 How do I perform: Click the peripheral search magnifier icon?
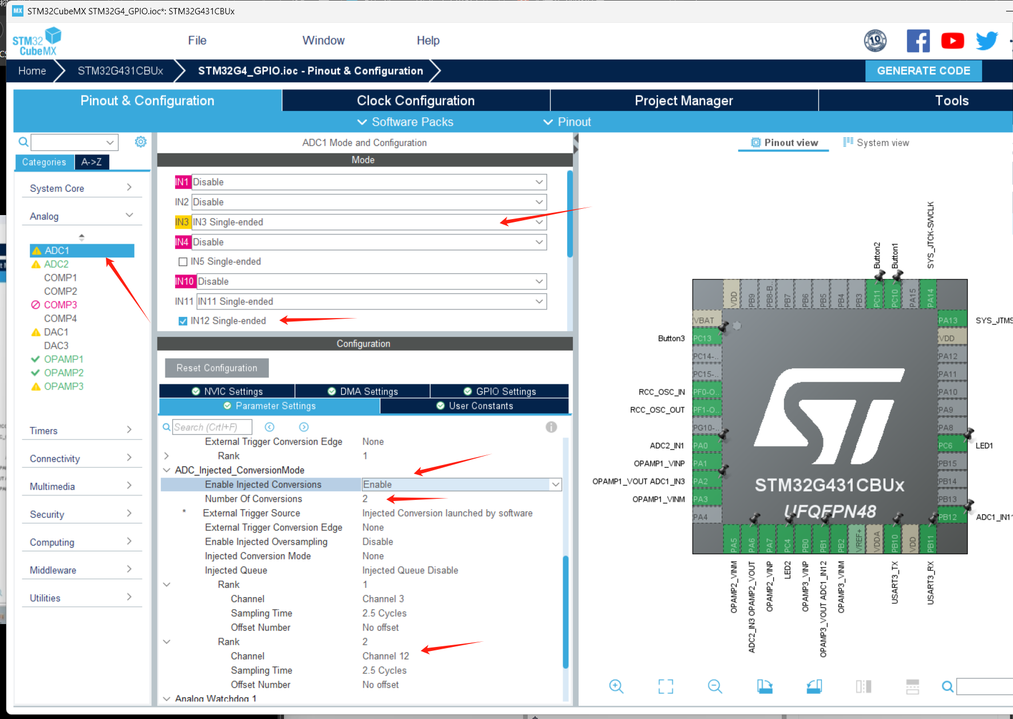pos(23,142)
